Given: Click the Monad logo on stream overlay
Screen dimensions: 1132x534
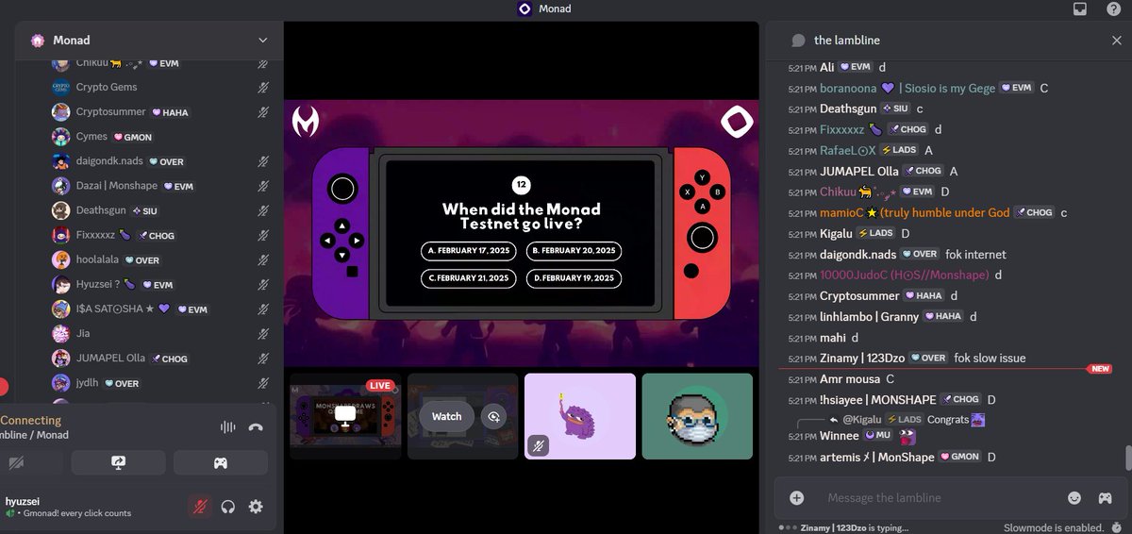Looking at the screenshot, I should click(x=736, y=123).
